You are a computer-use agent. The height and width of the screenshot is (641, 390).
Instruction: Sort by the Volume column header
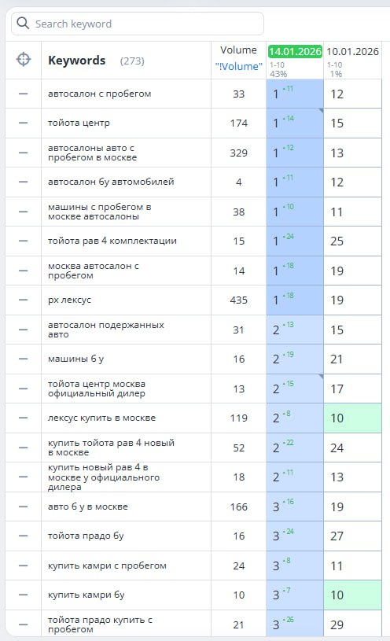point(239,50)
